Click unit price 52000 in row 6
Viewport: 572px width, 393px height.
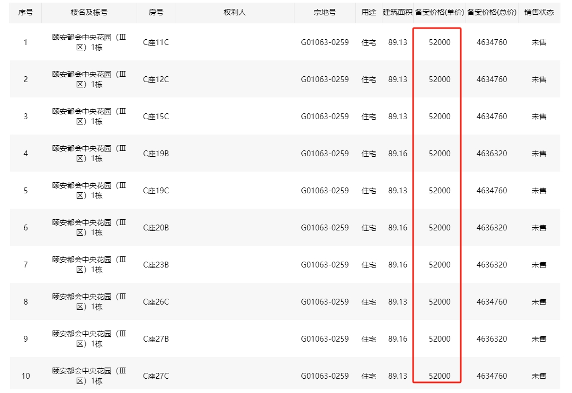tap(440, 228)
